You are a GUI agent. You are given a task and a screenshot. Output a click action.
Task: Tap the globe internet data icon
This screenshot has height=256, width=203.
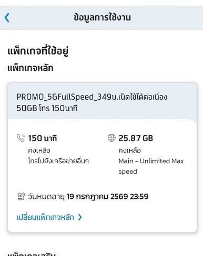111,138
